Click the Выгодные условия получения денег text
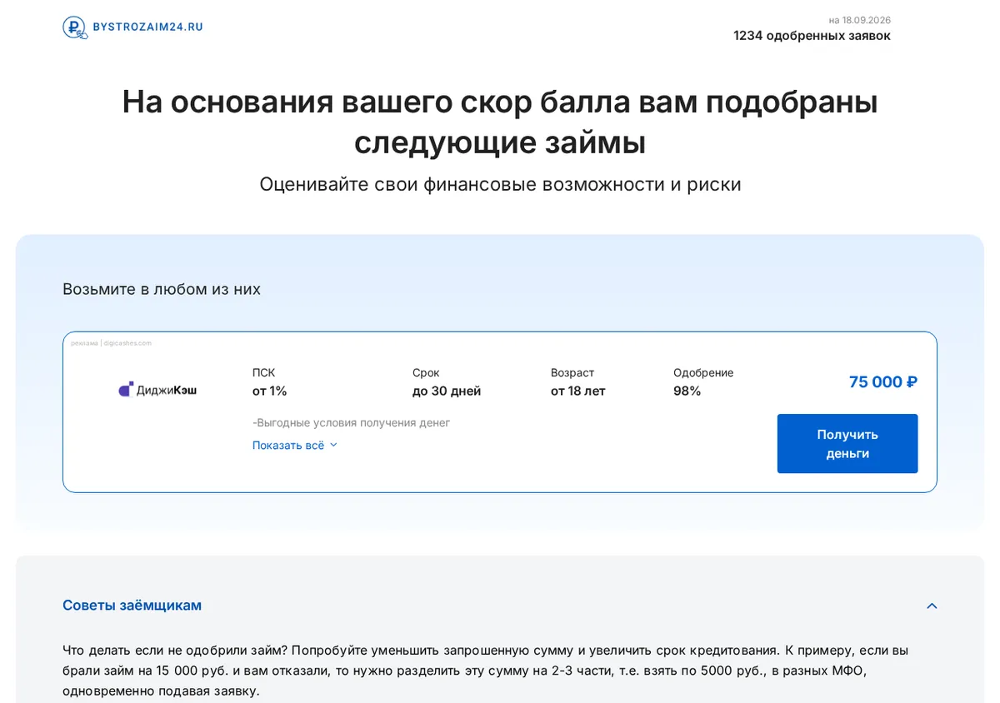The image size is (1000, 703). click(351, 422)
